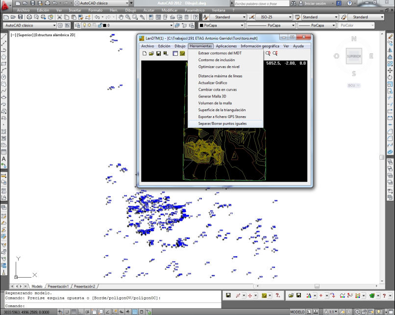
Task: Click the Iniciar sesión sign-in button
Action: 312,3
